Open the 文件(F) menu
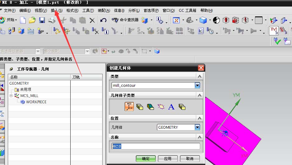 pyautogui.click(x=10, y=11)
